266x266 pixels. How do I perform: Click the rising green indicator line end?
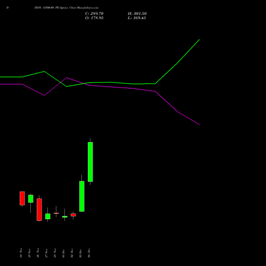(x=199, y=40)
